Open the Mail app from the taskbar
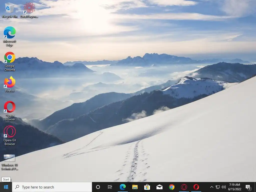The image size is (256, 192). 159,187
